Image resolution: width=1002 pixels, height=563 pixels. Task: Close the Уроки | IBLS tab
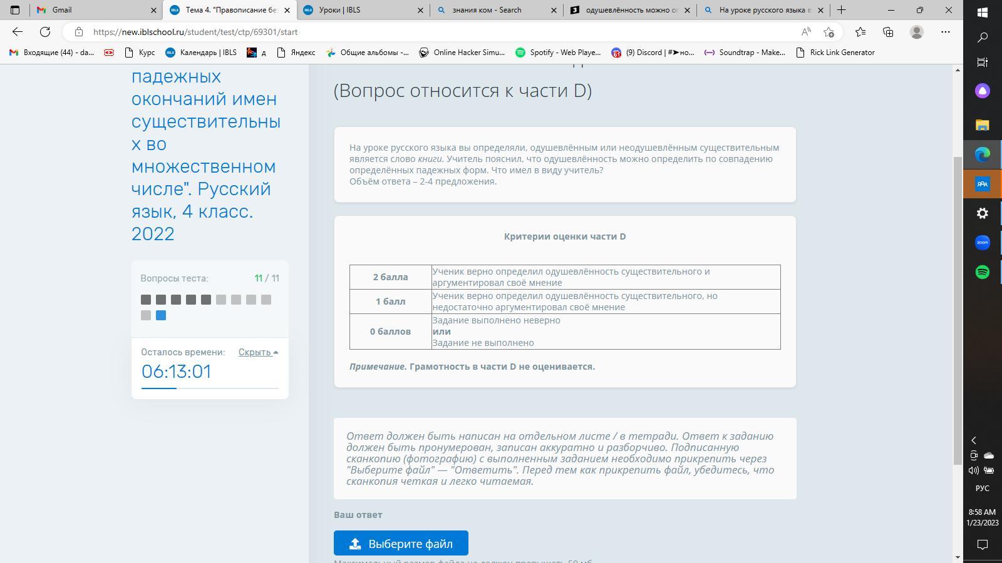[x=420, y=10]
